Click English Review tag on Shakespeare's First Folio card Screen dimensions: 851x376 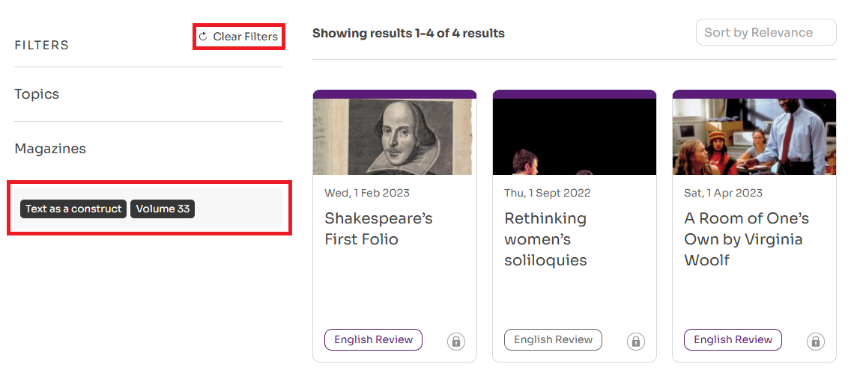(373, 339)
